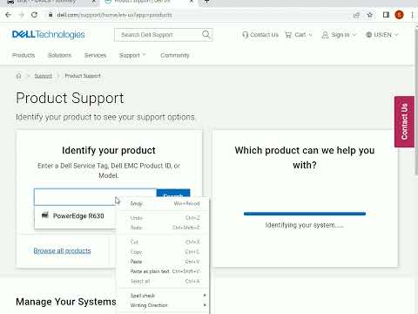Open the Chrome three-dot menu
Screen dimensions: 418x314
[x=412, y=15]
